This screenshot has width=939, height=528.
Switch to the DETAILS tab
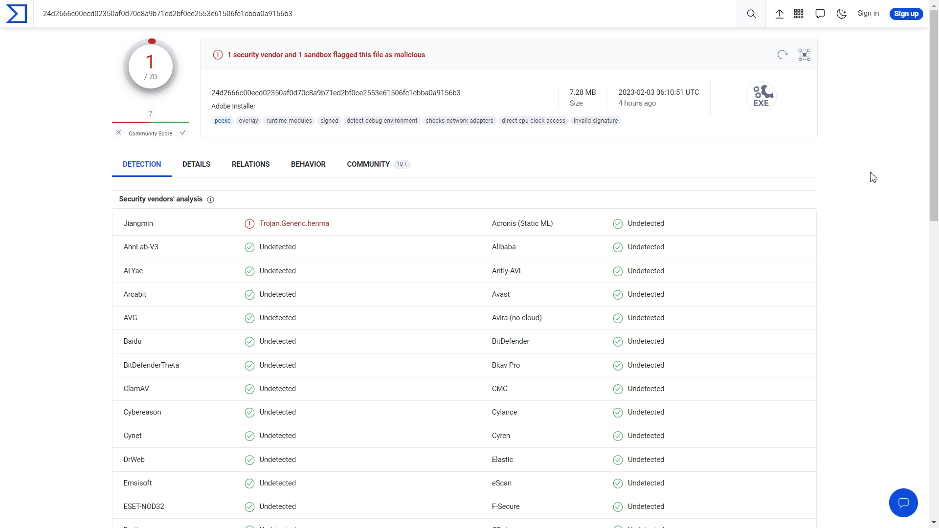[x=196, y=164]
